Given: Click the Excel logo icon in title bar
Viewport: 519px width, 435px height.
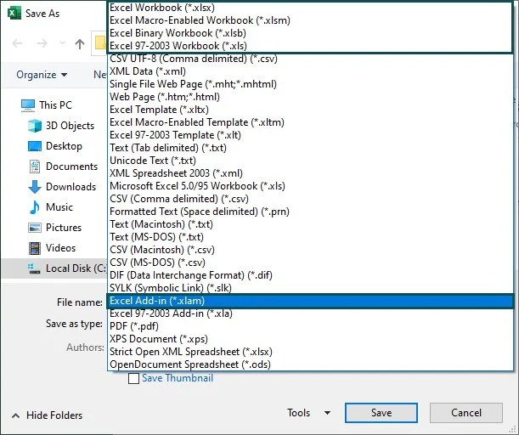Looking at the screenshot, I should coord(14,14).
